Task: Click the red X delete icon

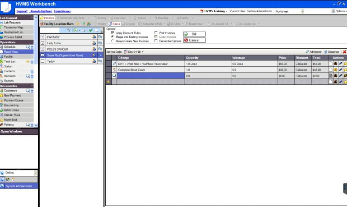Action: pyautogui.click(x=344, y=52)
